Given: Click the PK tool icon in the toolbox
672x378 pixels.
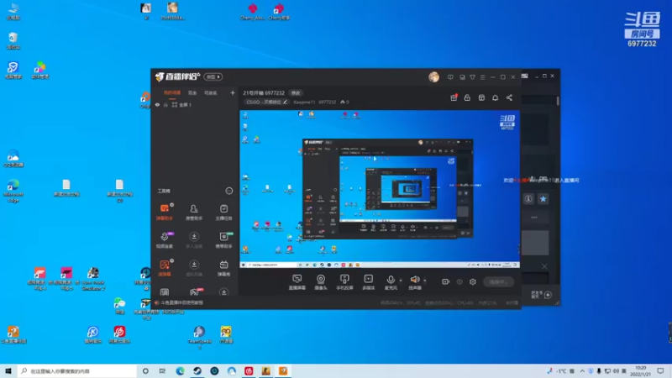Looking at the screenshot, I should pos(194,291).
